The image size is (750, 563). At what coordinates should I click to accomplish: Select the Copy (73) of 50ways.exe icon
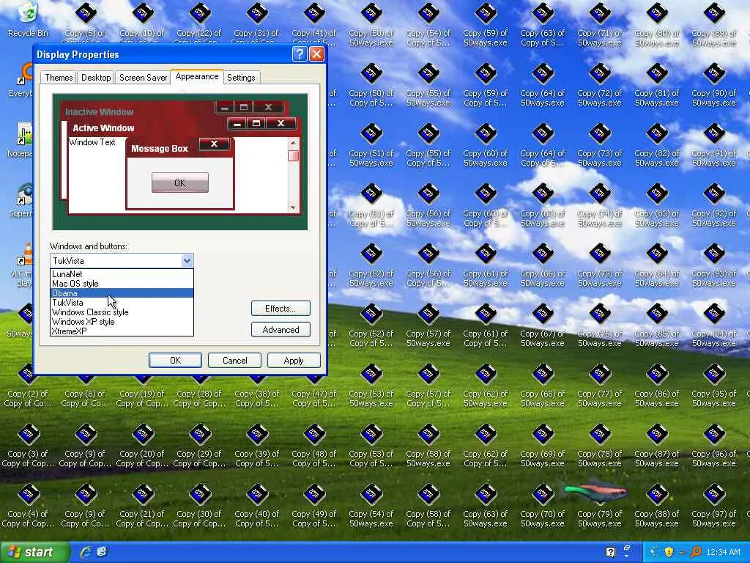click(x=599, y=144)
